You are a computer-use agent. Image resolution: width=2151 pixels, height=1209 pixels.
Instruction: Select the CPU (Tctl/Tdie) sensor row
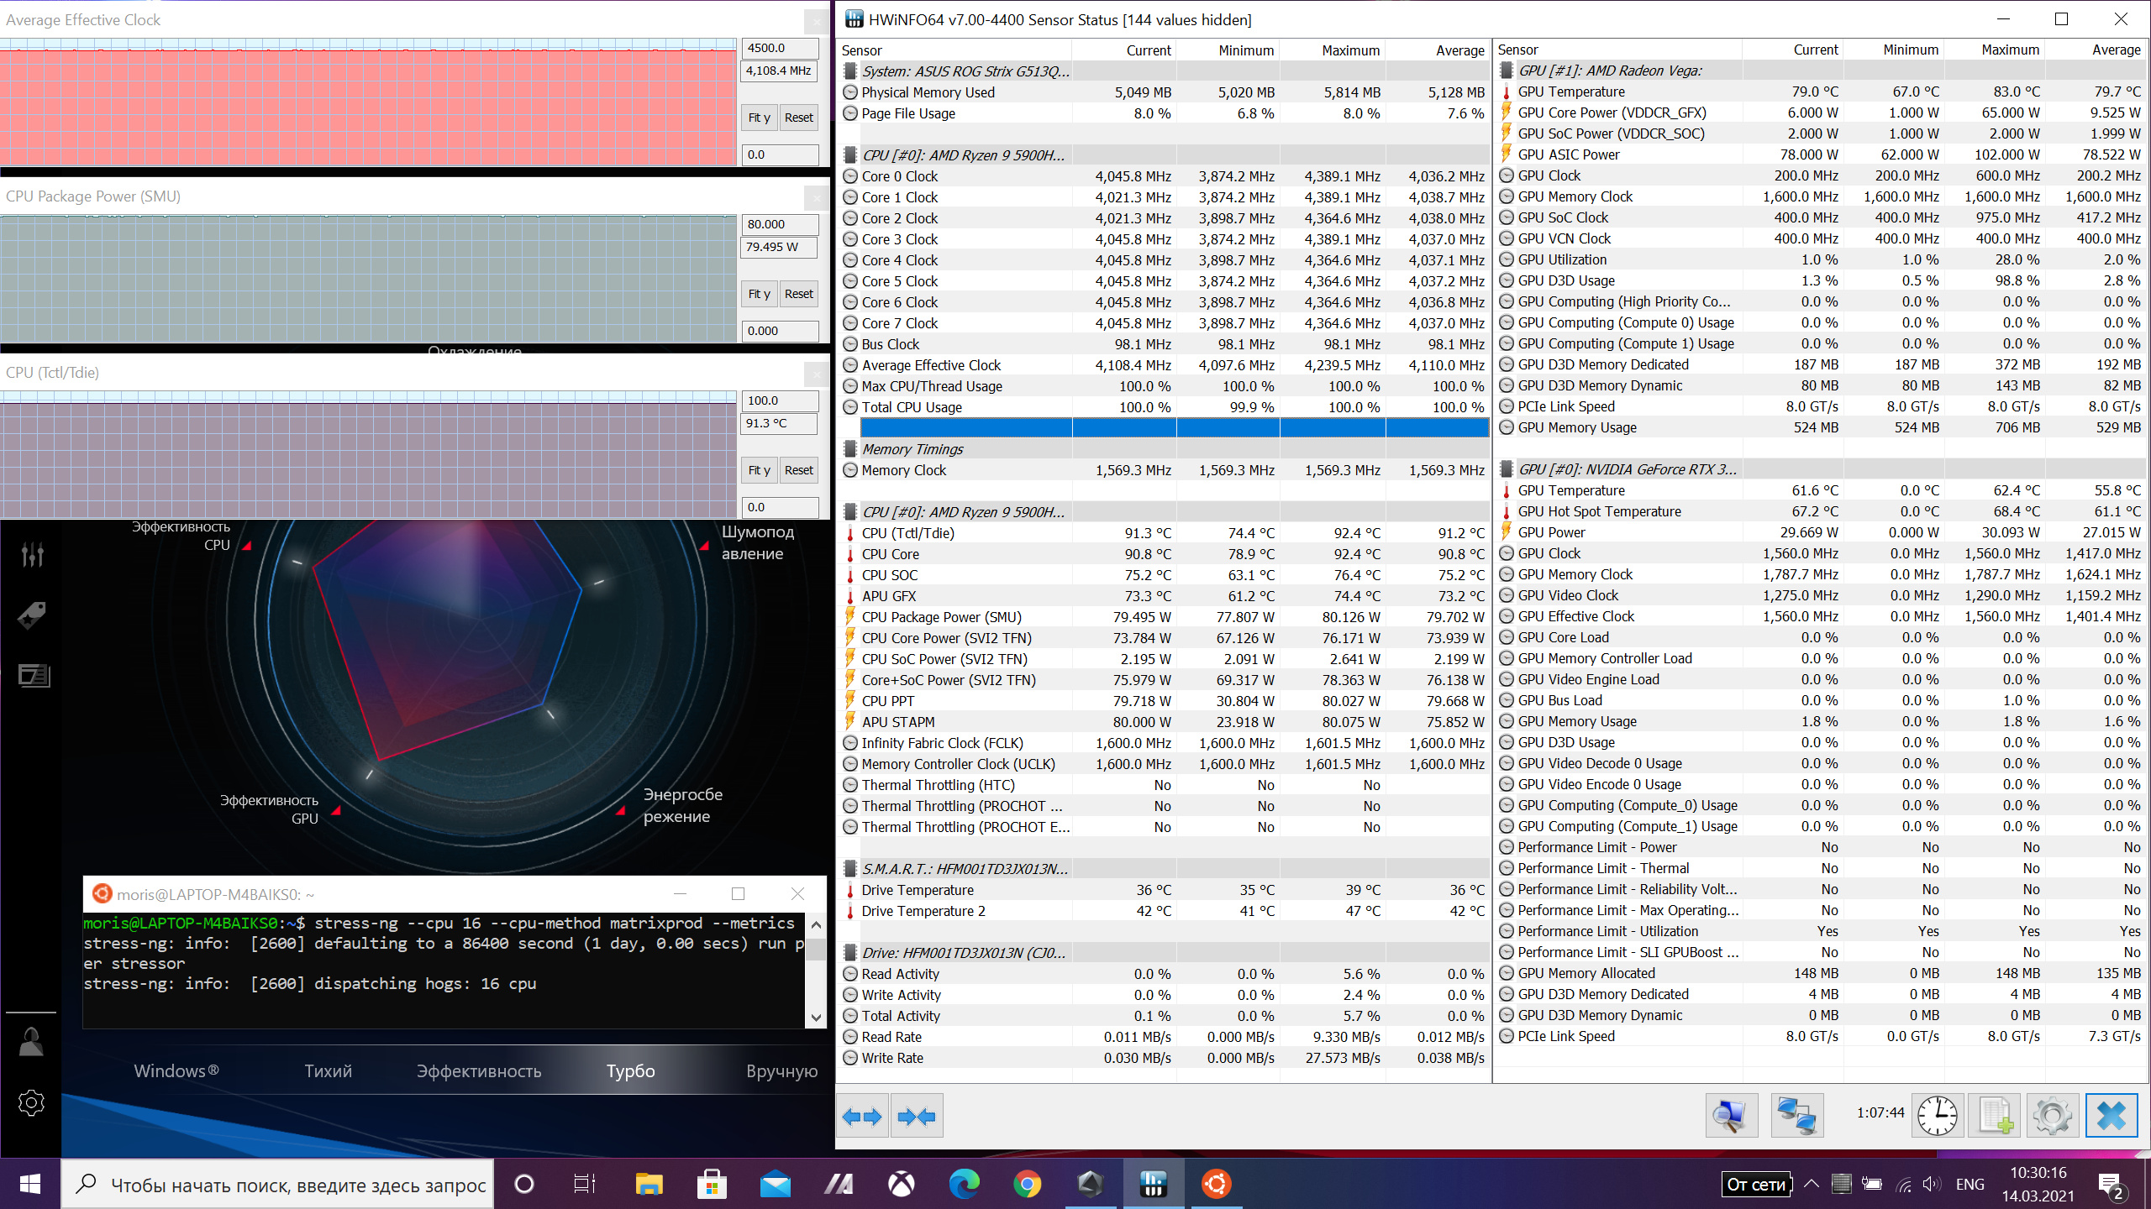1164,533
